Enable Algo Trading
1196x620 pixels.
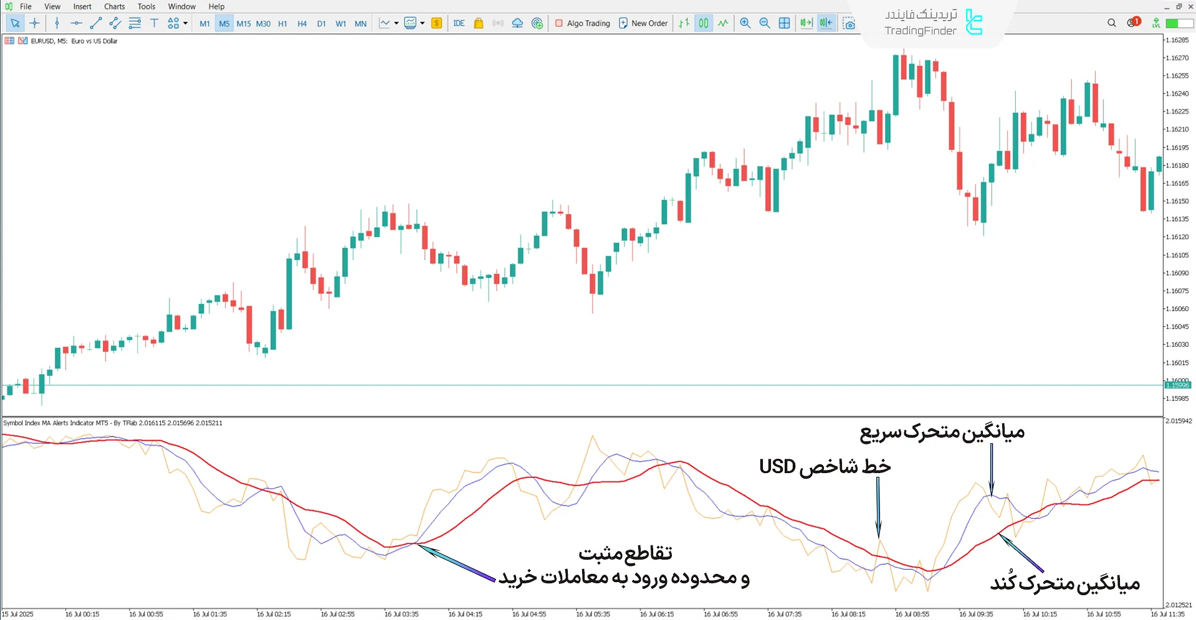pyautogui.click(x=582, y=23)
